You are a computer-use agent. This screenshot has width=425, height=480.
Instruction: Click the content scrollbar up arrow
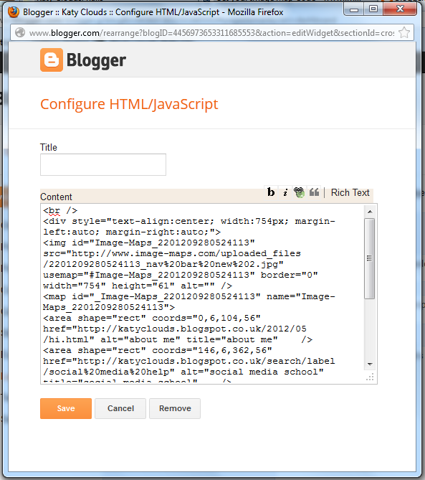pos(370,212)
